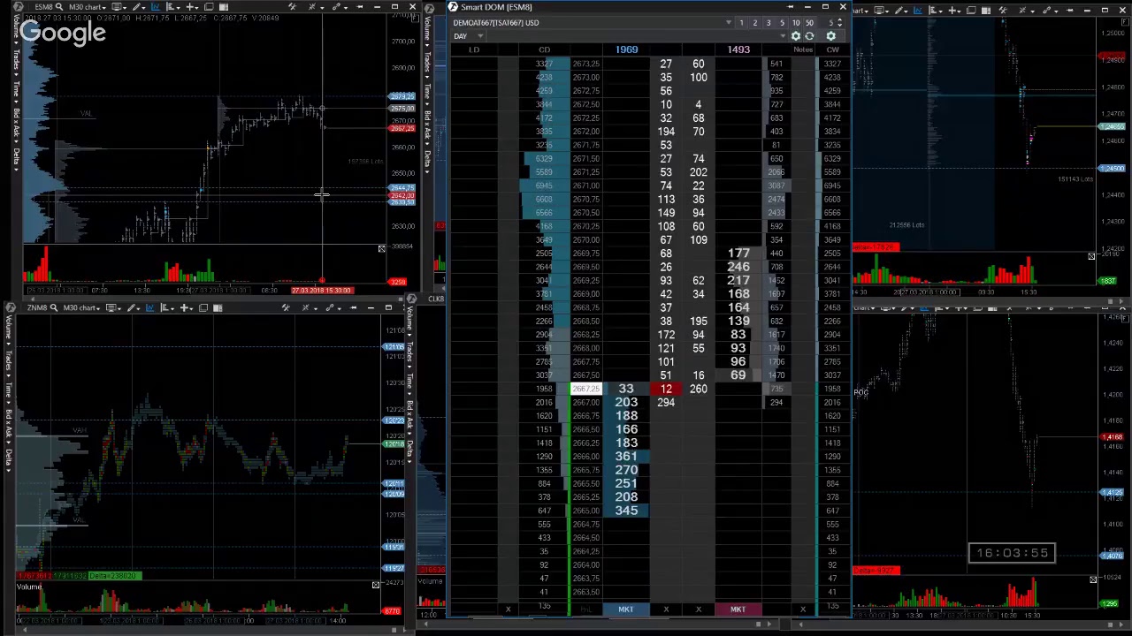Open the templates dropdown in ESM8 chart toolbar

tap(119, 7)
